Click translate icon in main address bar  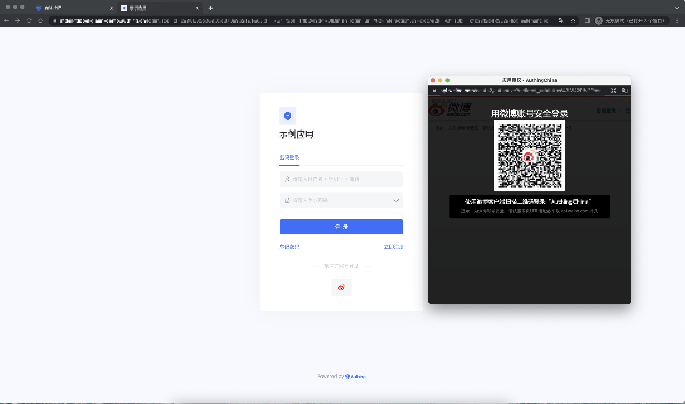coord(561,21)
